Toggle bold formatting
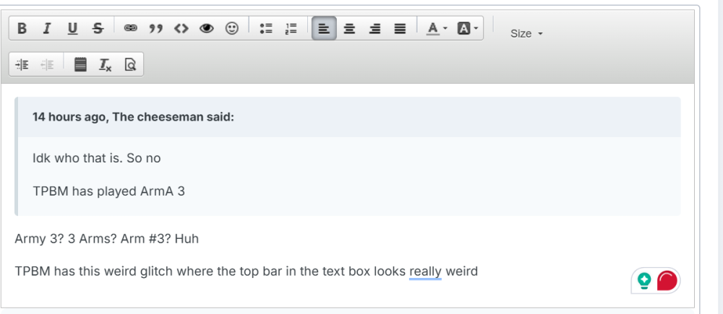 point(22,29)
